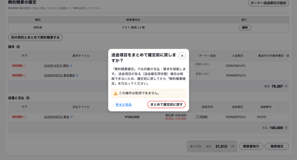Screen dimensions: 297x160
Task: Click external link icon beside 敷金償却
Action: pyautogui.click(x=77, y=76)
